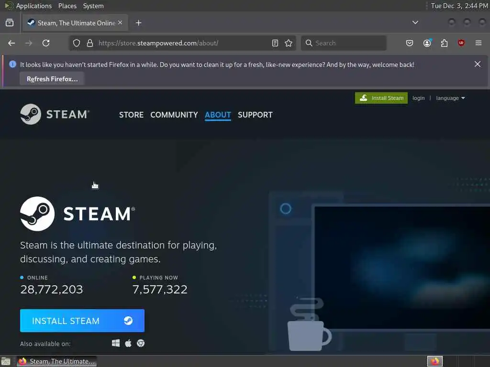Select the ABOUT menu item

click(218, 115)
